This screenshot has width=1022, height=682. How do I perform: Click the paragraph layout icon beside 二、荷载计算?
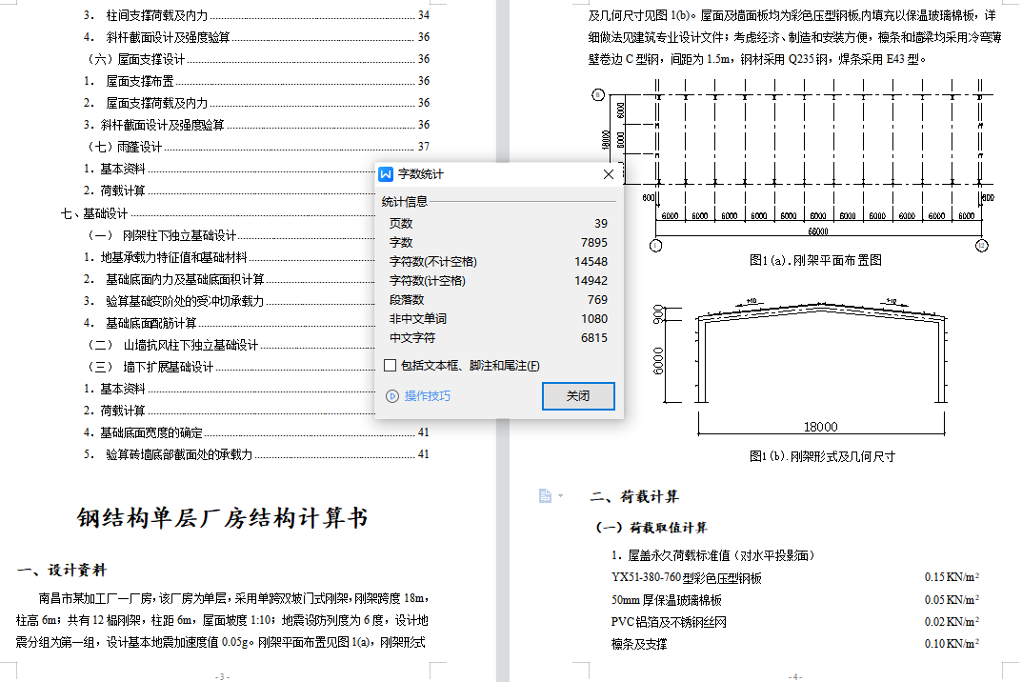(x=546, y=495)
